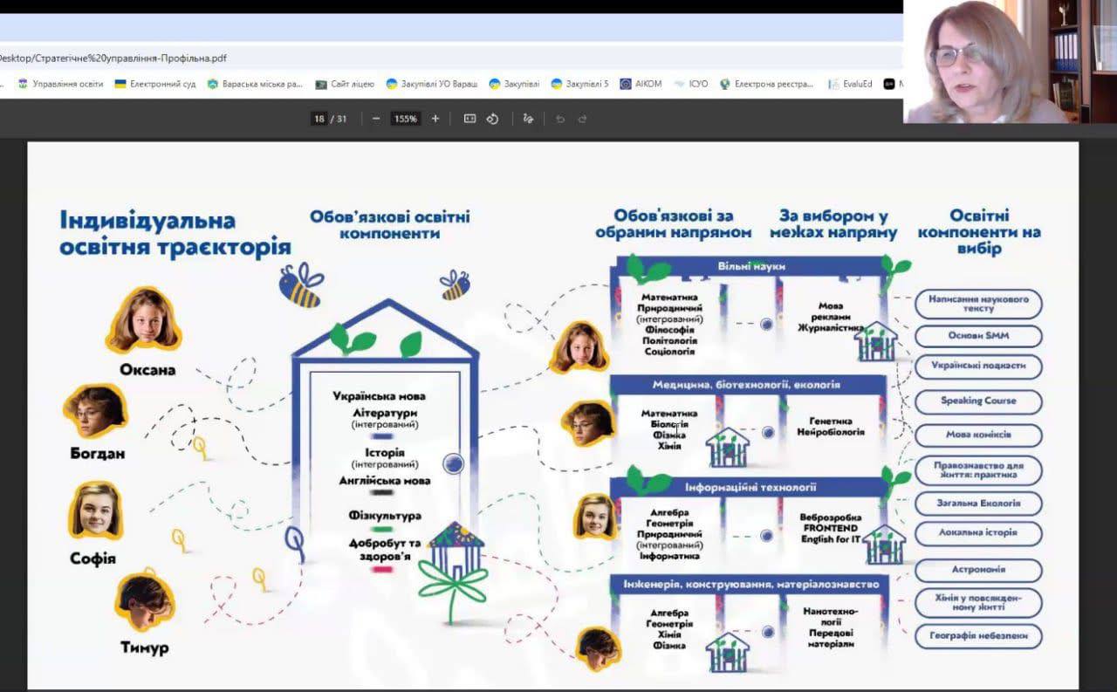
Task: Activate the draw annotation tool
Action: [x=528, y=119]
